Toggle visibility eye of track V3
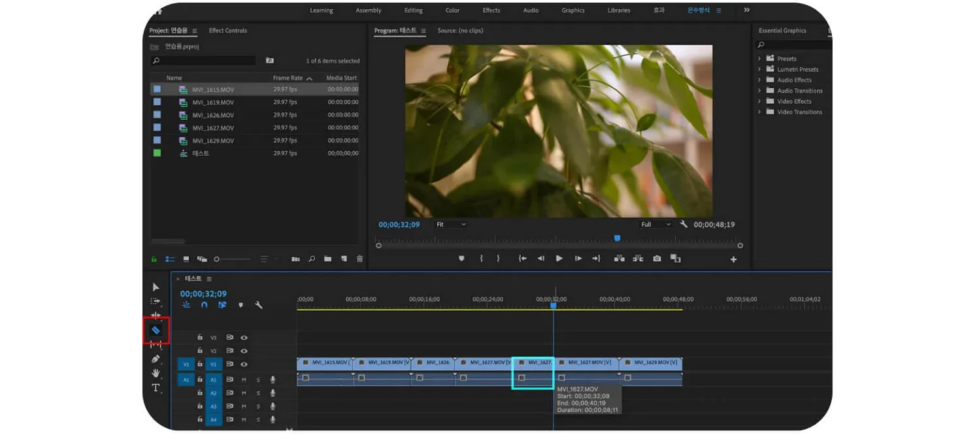Image resolution: width=975 pixels, height=435 pixels. [x=244, y=338]
